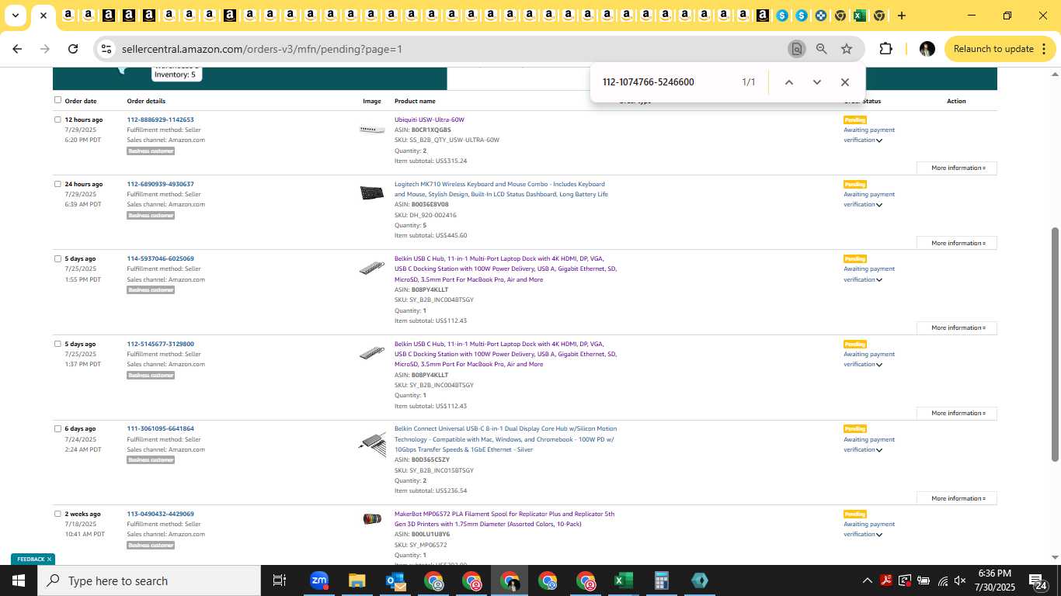Expand payment verification chevron for Ubiquiti order
The image size is (1061, 596).
879,140
